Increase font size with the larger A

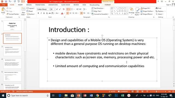(x=57, y=9)
